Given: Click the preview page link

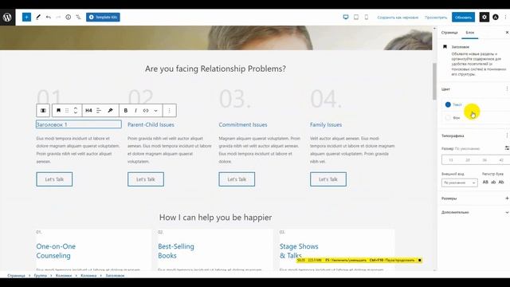Looking at the screenshot, I should (x=436, y=18).
